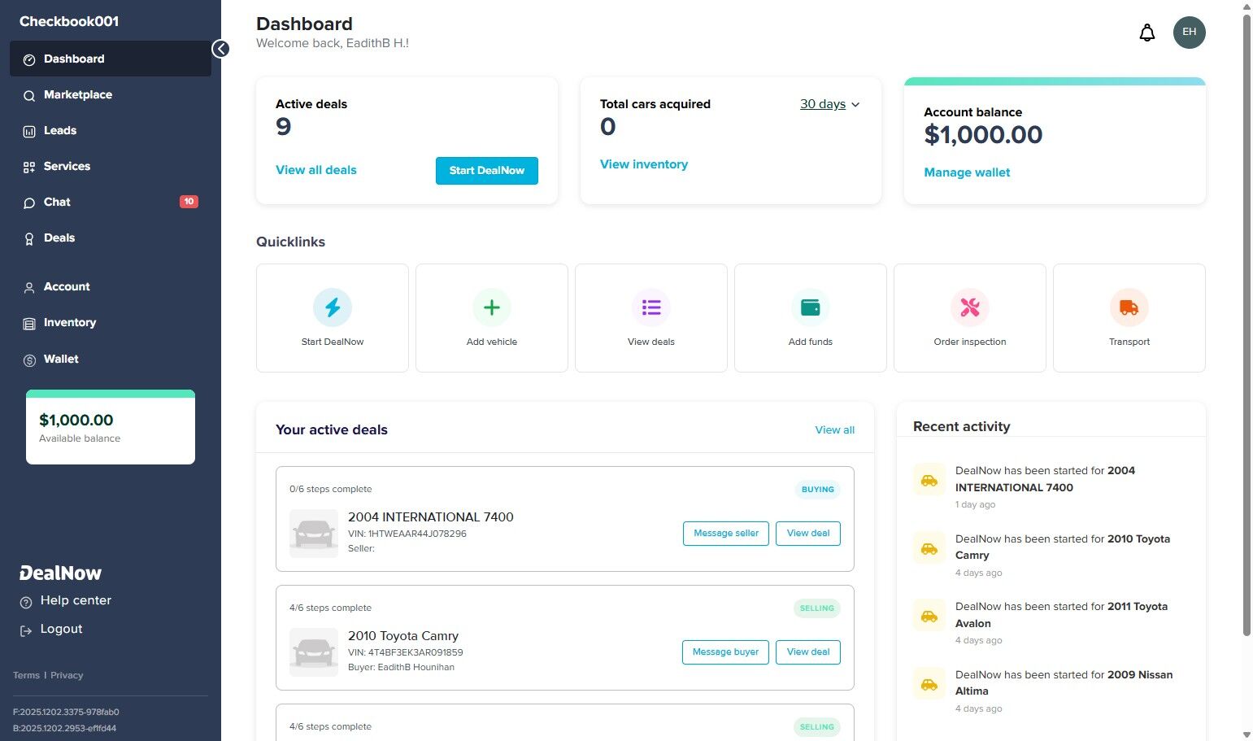Viewport: 1253px width, 741px height.
Task: Open the Manage wallet link
Action: click(967, 172)
